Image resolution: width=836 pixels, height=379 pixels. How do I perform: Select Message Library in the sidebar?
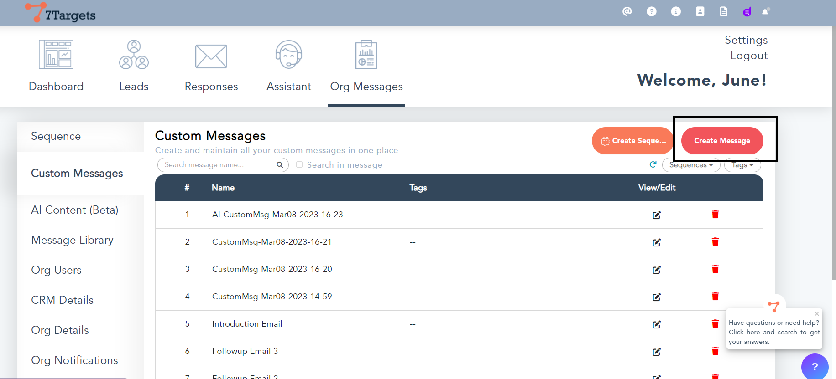[x=72, y=240]
